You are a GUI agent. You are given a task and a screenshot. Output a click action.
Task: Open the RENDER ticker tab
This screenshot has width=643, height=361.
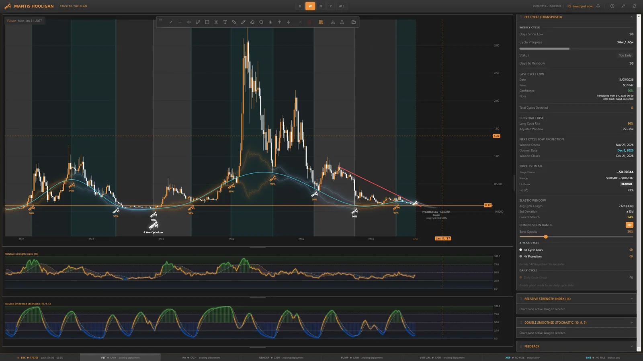pos(281,357)
